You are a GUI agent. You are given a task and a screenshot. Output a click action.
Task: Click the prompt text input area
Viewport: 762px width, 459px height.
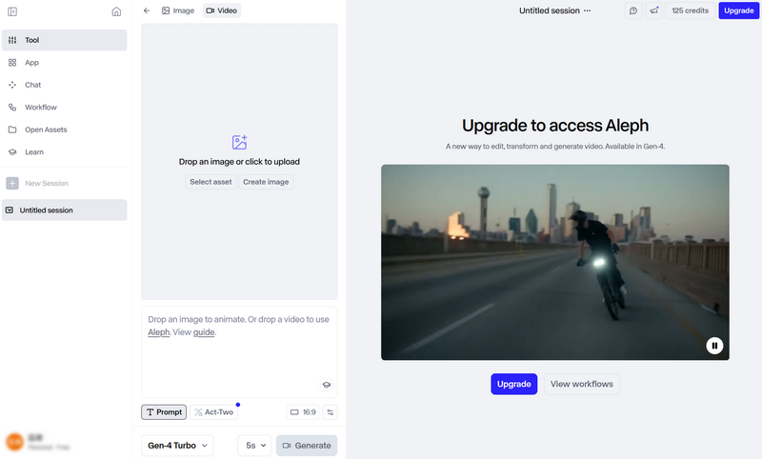pyautogui.click(x=238, y=357)
